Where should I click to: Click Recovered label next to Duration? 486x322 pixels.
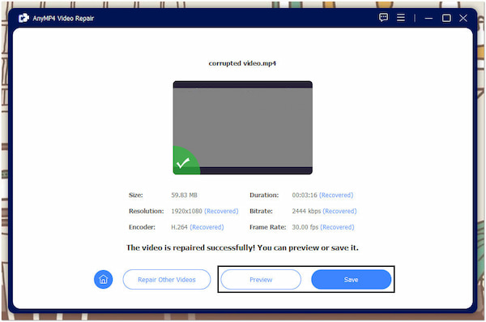click(336, 195)
